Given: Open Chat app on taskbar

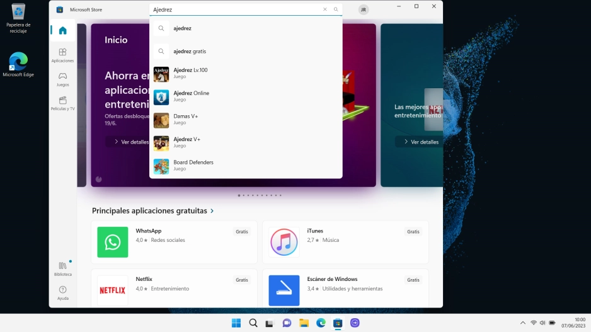Looking at the screenshot, I should [x=287, y=323].
